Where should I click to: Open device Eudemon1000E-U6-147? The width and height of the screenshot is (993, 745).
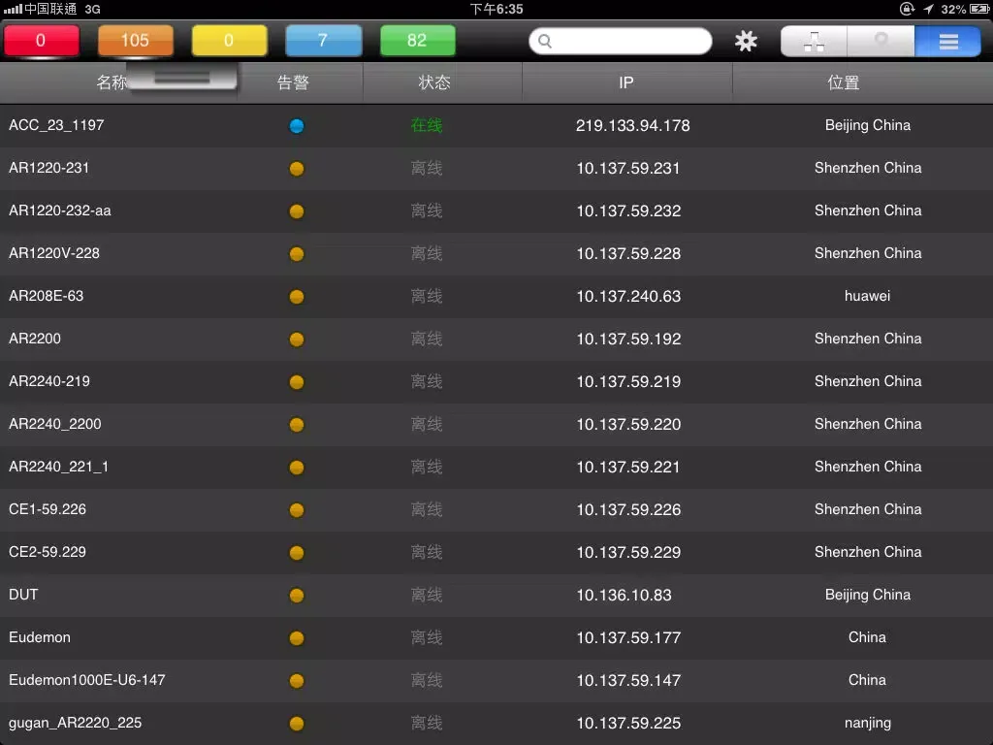[87, 680]
